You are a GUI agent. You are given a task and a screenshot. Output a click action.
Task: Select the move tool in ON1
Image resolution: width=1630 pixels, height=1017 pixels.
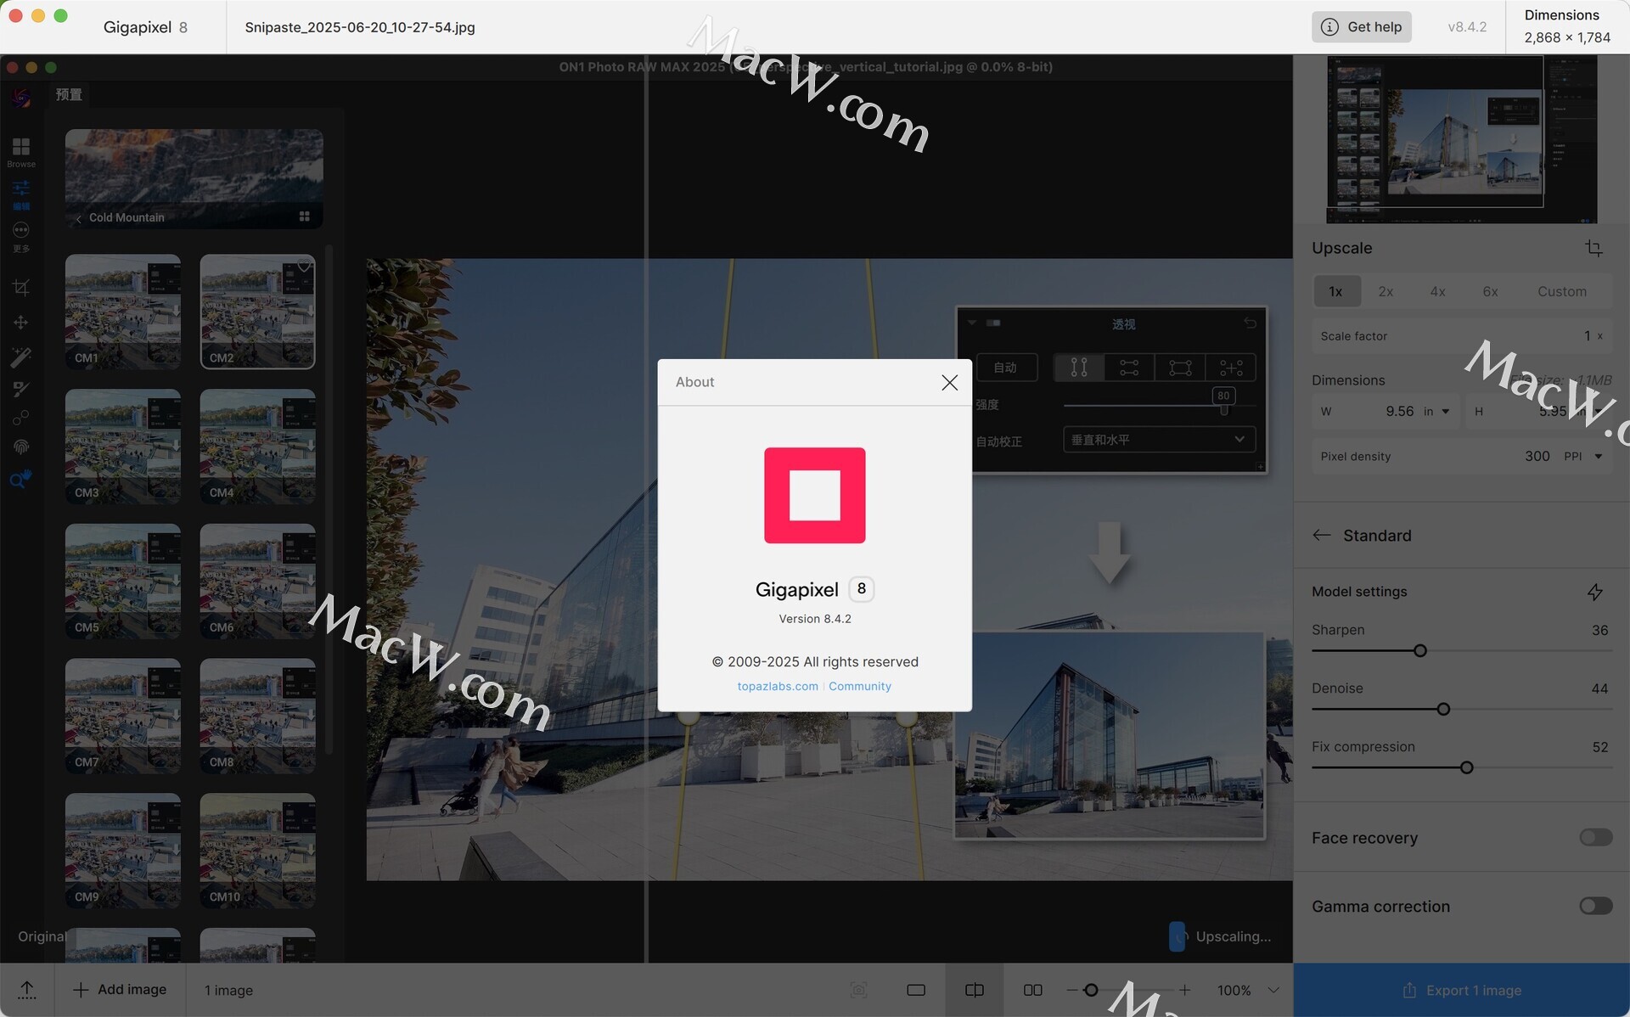pos(21,323)
